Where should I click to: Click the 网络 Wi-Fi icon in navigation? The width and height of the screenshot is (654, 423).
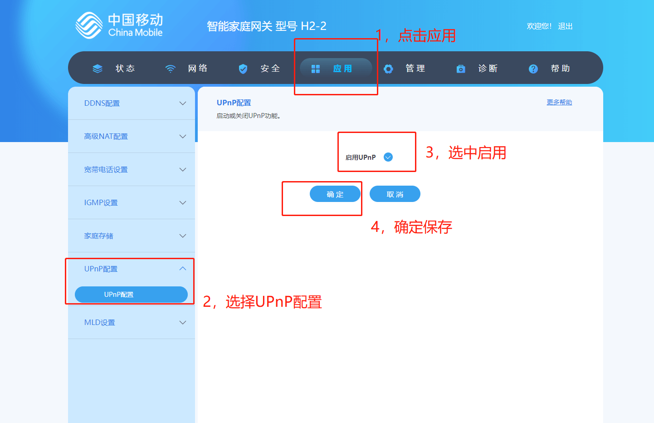click(x=170, y=68)
